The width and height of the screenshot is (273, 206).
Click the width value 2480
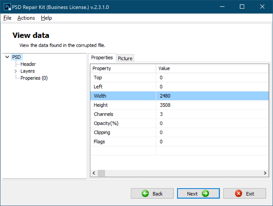[x=165, y=96]
